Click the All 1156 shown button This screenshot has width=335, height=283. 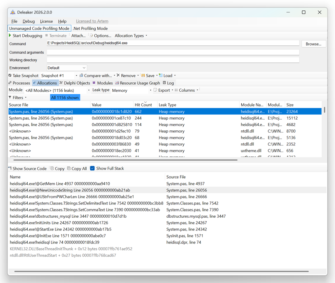(x=65, y=98)
